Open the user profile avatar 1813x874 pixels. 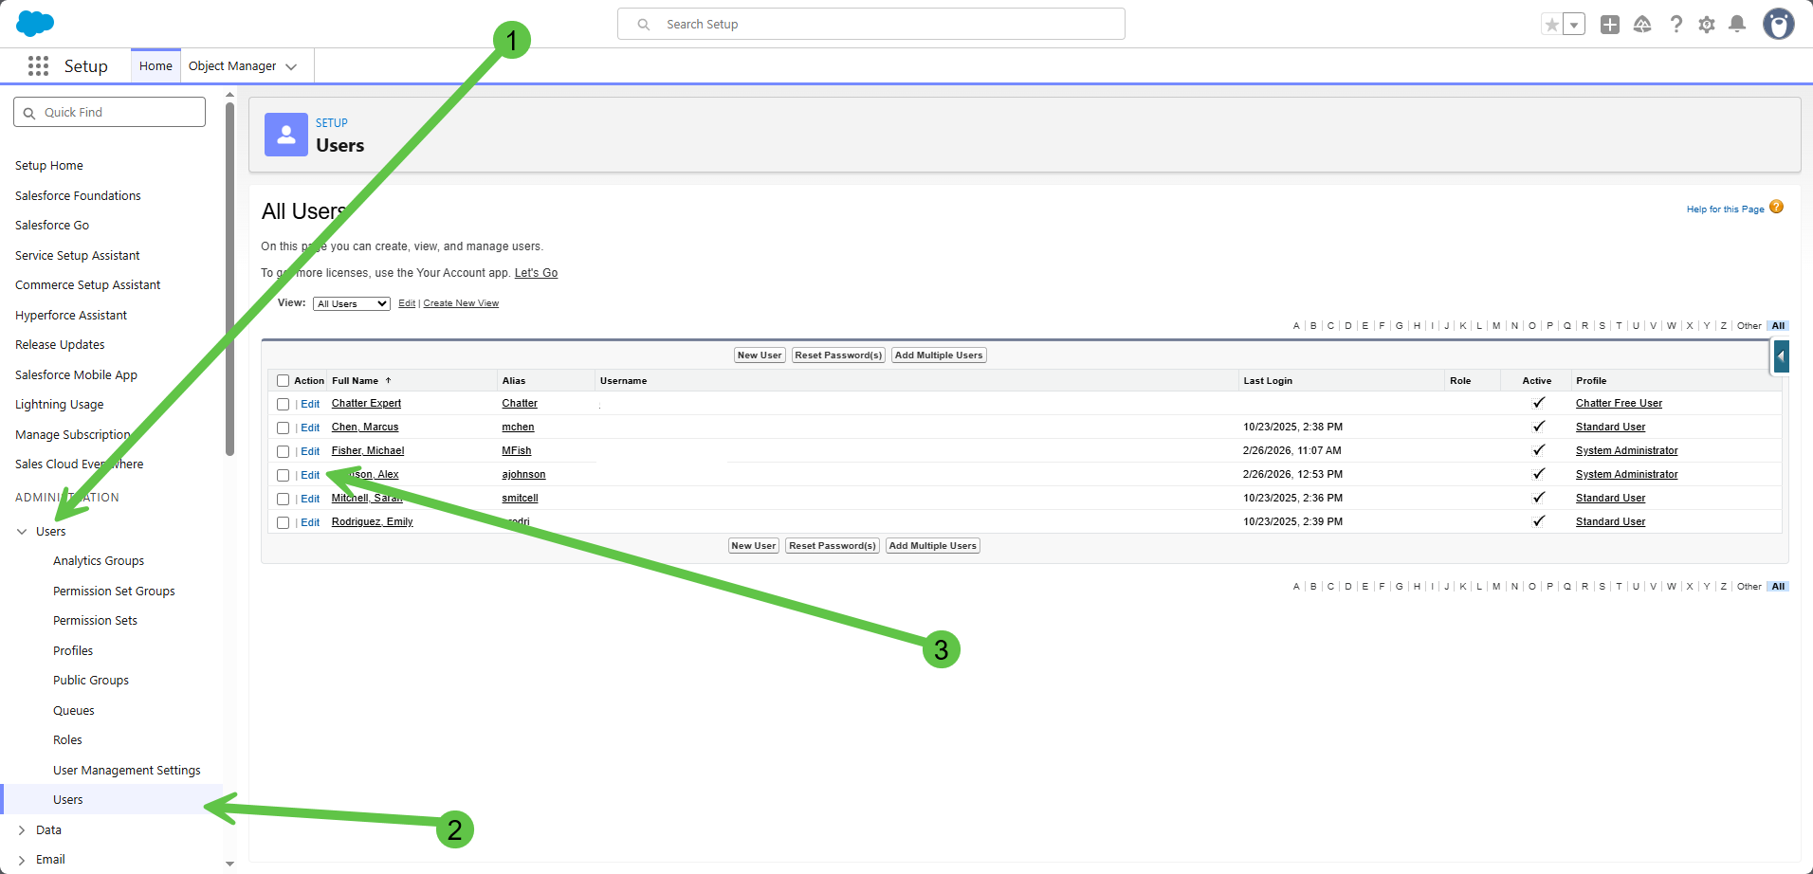(1778, 25)
